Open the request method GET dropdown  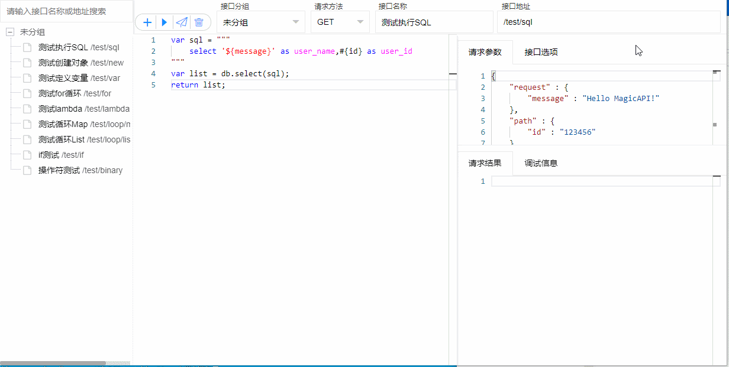340,22
